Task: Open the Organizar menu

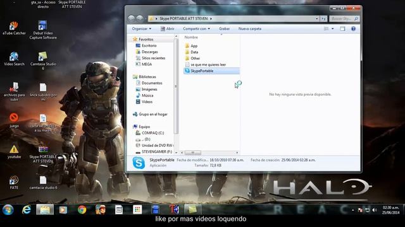Action: 142,28
